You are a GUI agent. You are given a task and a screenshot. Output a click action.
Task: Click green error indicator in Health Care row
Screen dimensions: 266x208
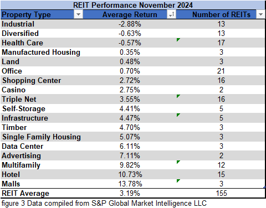click(178, 40)
